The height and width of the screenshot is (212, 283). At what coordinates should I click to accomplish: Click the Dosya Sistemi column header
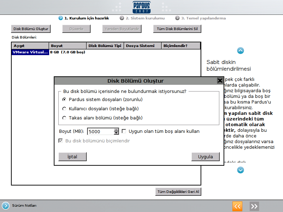pos(143,46)
